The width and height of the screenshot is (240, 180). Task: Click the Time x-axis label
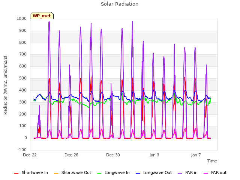(212, 161)
